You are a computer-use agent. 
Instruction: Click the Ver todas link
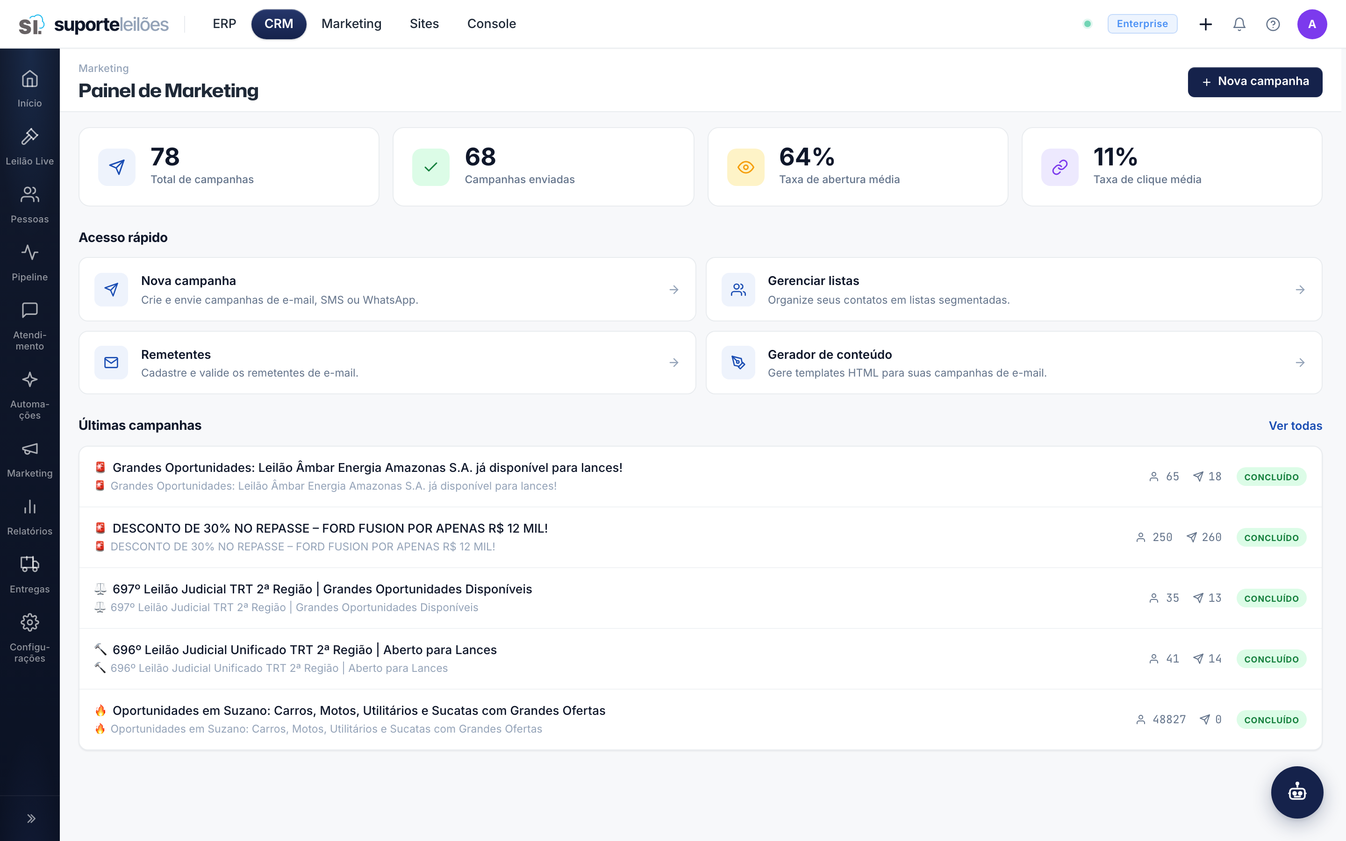(x=1295, y=426)
